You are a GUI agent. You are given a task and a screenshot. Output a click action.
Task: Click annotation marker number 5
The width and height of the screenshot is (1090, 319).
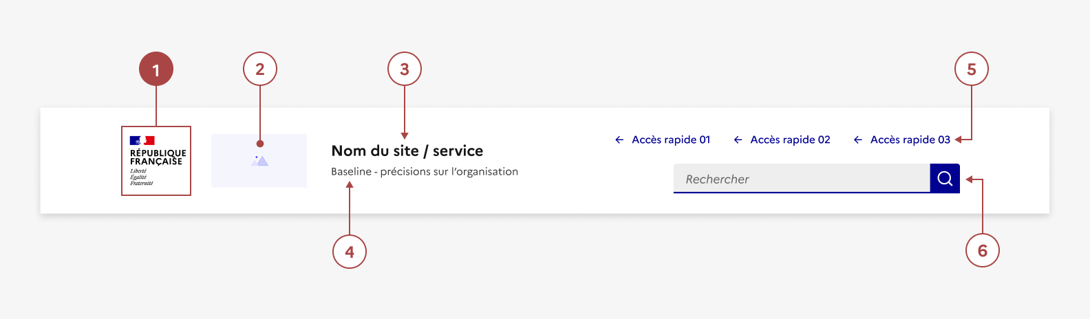pyautogui.click(x=972, y=69)
